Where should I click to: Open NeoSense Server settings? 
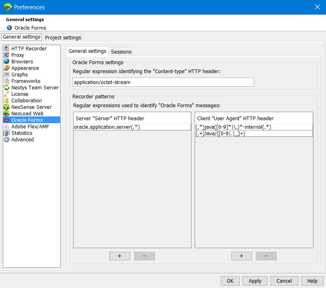click(x=31, y=107)
